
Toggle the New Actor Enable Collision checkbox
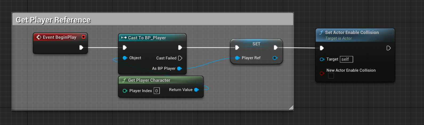click(x=331, y=76)
